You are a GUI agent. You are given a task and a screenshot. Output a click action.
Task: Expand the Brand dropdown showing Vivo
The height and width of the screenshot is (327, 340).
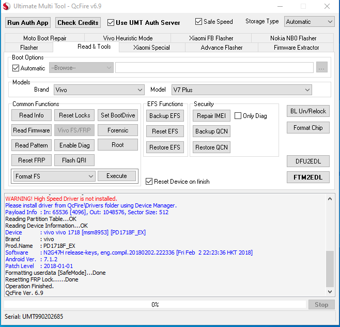coord(99,90)
